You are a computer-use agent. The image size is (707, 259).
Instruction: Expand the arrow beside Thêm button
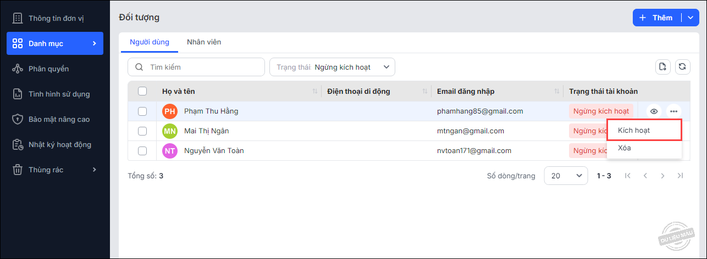click(691, 18)
